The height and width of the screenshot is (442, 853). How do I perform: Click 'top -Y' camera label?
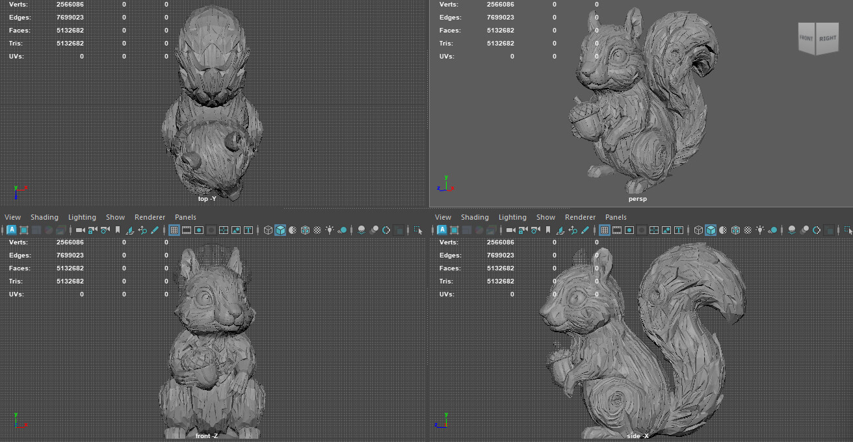click(207, 199)
